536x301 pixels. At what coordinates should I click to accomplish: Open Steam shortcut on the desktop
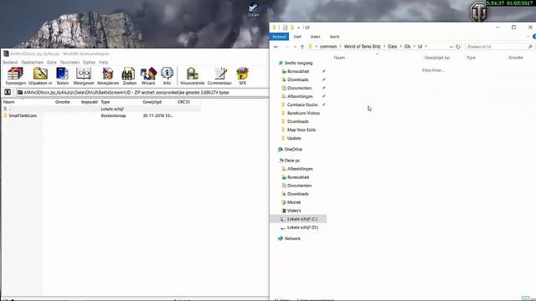253,9
